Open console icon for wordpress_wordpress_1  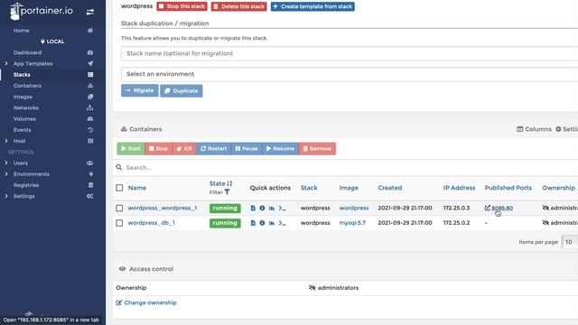pos(282,209)
